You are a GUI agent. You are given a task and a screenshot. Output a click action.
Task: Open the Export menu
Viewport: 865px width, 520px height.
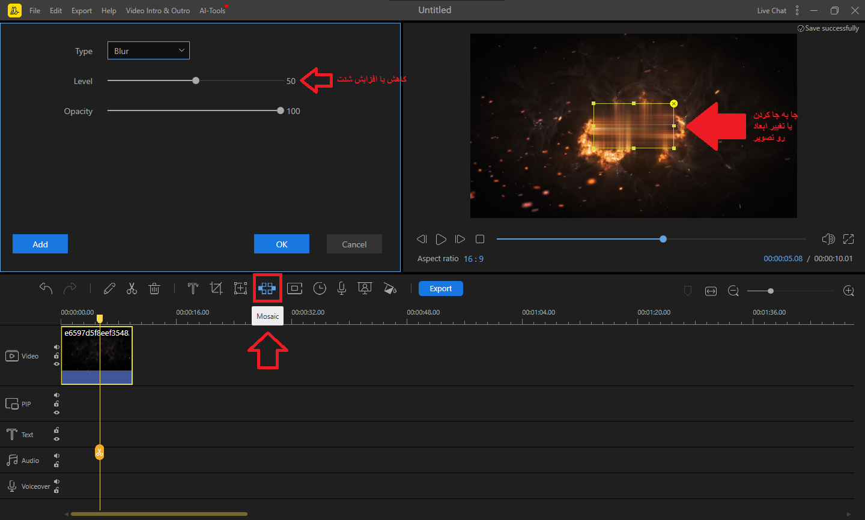82,11
